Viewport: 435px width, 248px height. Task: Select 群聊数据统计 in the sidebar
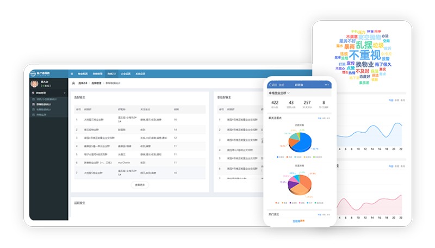tap(45, 104)
